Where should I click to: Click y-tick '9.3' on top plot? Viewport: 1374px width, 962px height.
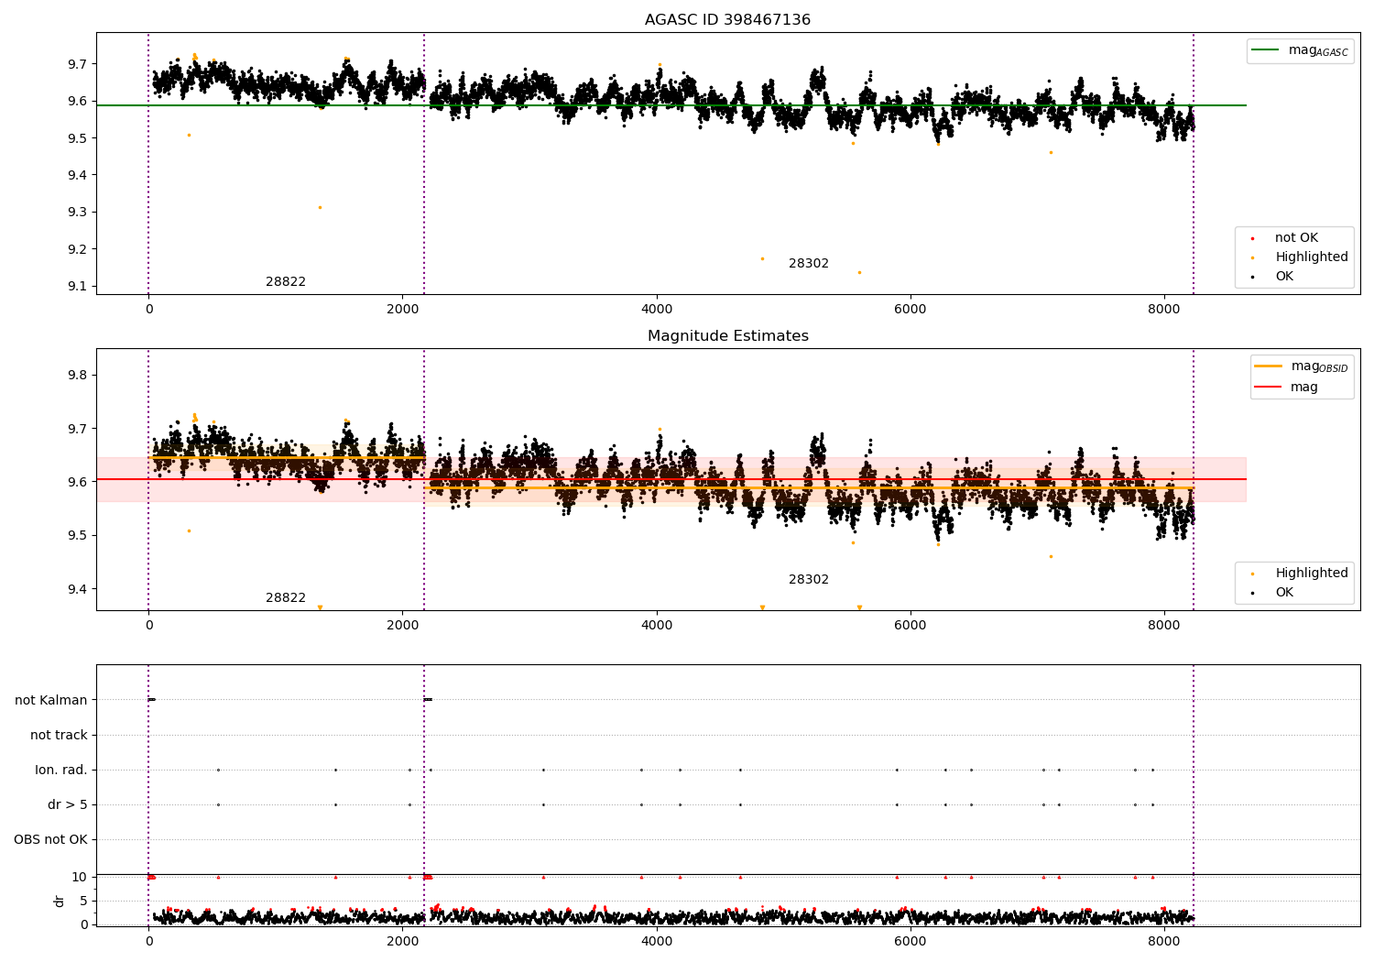tap(77, 213)
